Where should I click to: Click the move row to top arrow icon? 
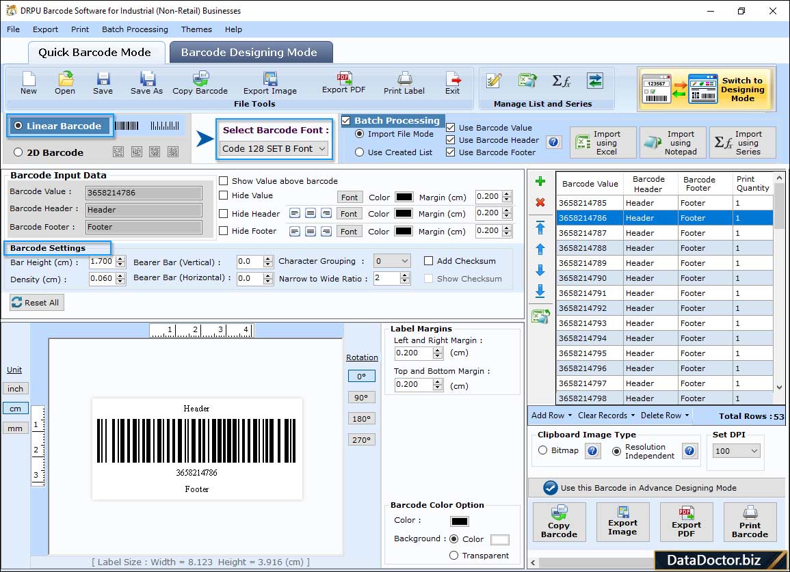coord(540,228)
